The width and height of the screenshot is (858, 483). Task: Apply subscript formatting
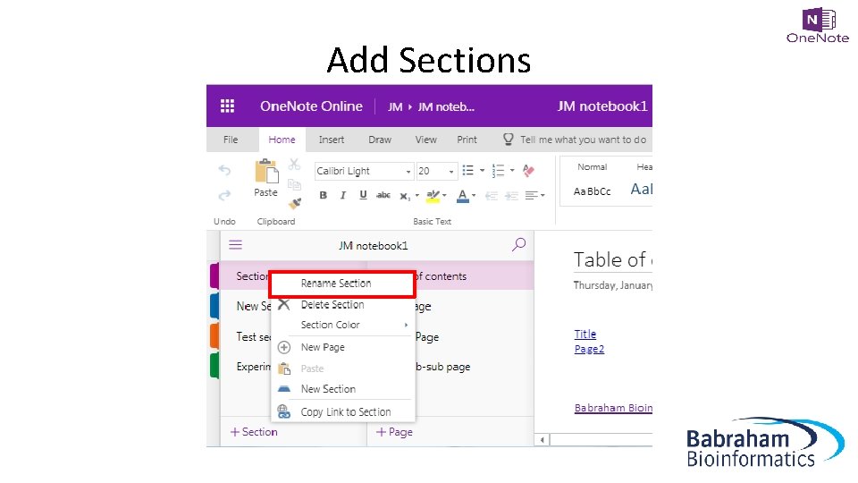[x=404, y=196]
